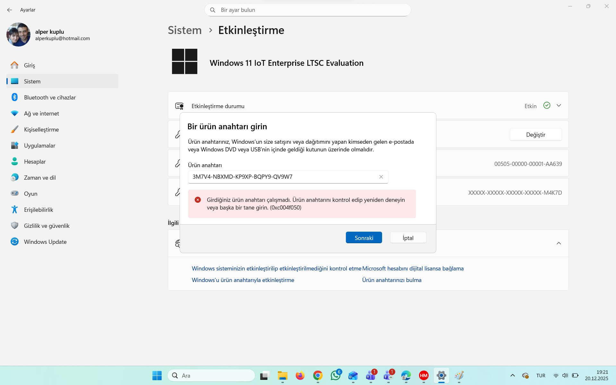The width and height of the screenshot is (616, 385).
Task: Click the TUR language indicator in tray
Action: point(541,375)
